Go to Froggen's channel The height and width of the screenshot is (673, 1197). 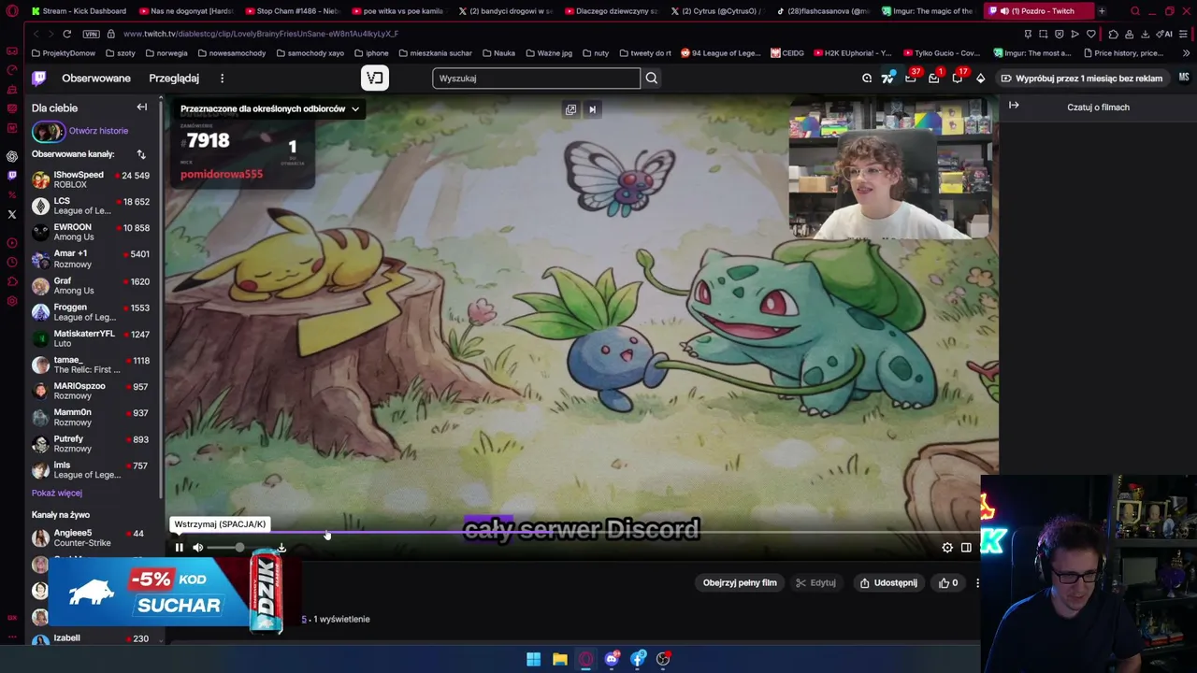coord(91,312)
